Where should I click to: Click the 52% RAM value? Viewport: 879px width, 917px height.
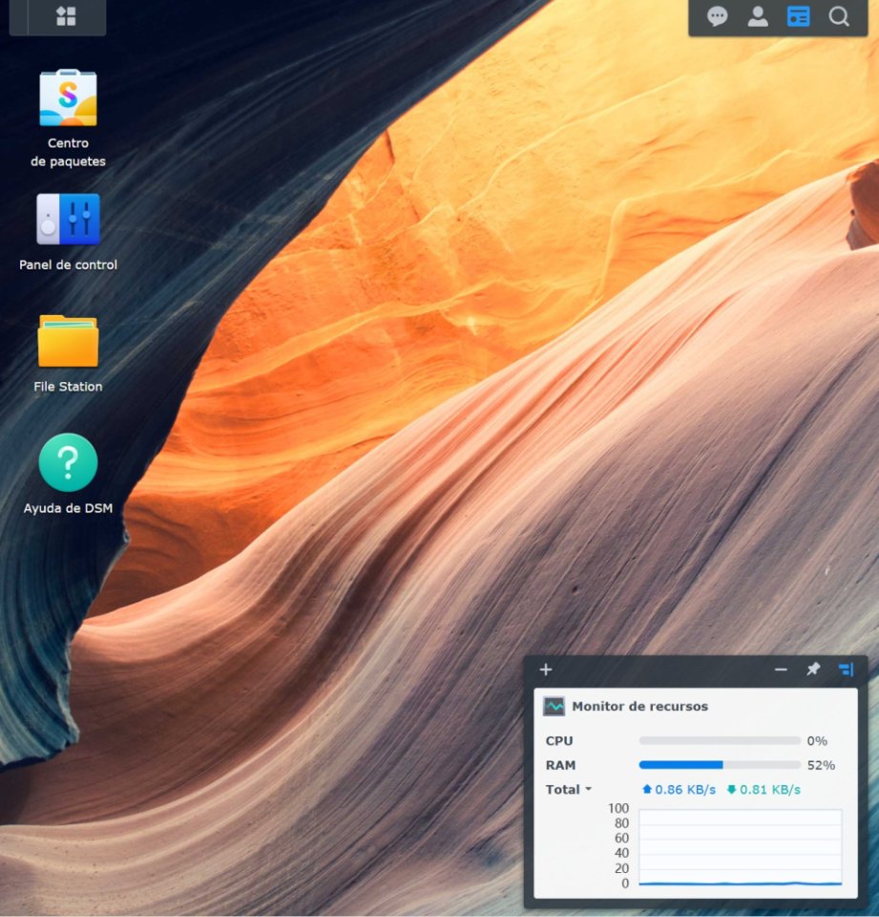[x=821, y=765]
